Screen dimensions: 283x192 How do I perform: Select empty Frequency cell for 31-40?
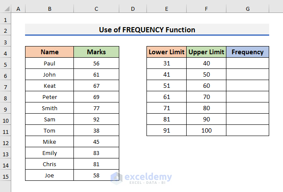click(x=248, y=63)
